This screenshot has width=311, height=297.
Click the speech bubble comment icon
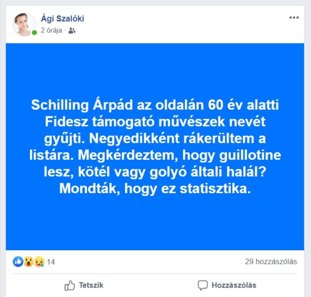pos(203,285)
